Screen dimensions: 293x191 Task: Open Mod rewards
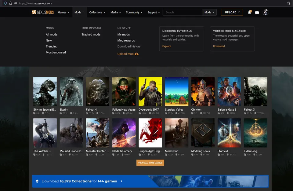click(x=126, y=40)
